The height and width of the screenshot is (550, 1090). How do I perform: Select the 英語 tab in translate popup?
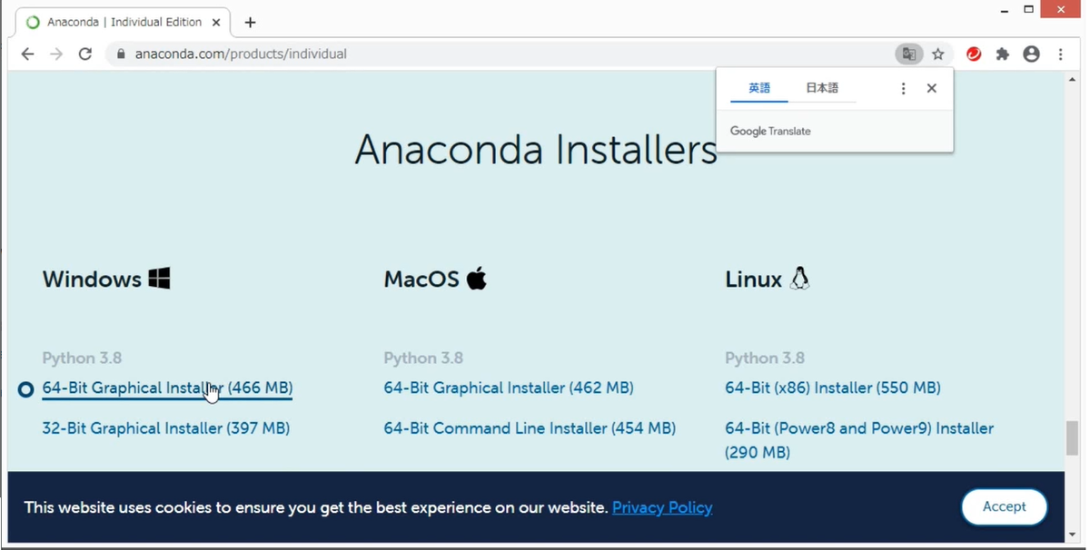[x=759, y=88]
